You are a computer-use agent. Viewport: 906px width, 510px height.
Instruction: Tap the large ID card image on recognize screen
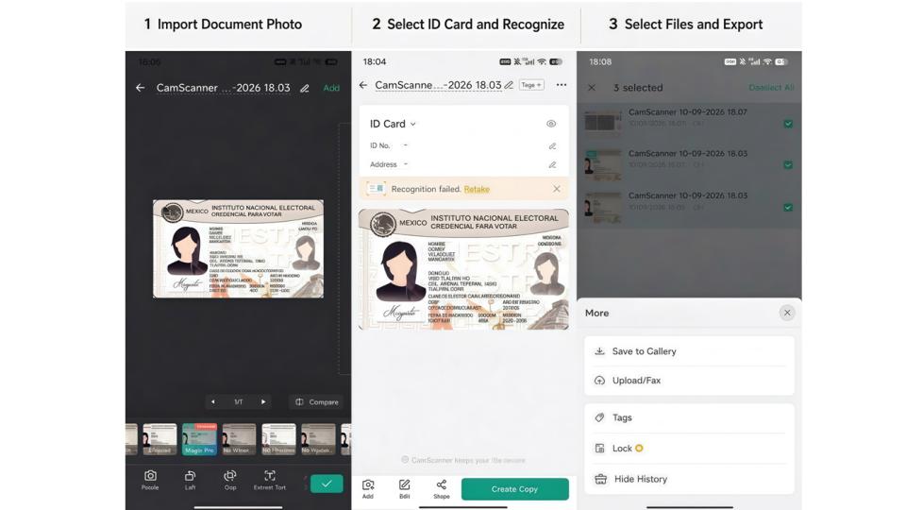coord(463,269)
